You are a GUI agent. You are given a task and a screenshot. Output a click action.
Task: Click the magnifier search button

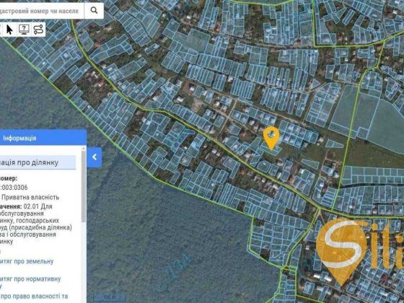point(94,11)
